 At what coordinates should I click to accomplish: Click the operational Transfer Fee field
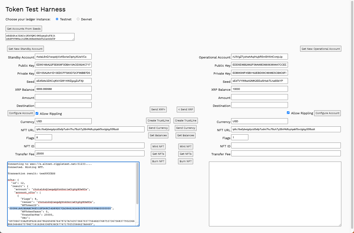coord(286,153)
